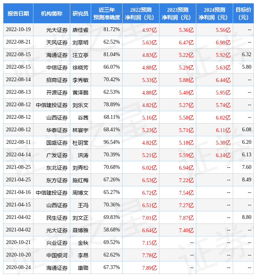Click accuracy value 58.68%
Viewport: 254px width, 277px height.
(112, 230)
